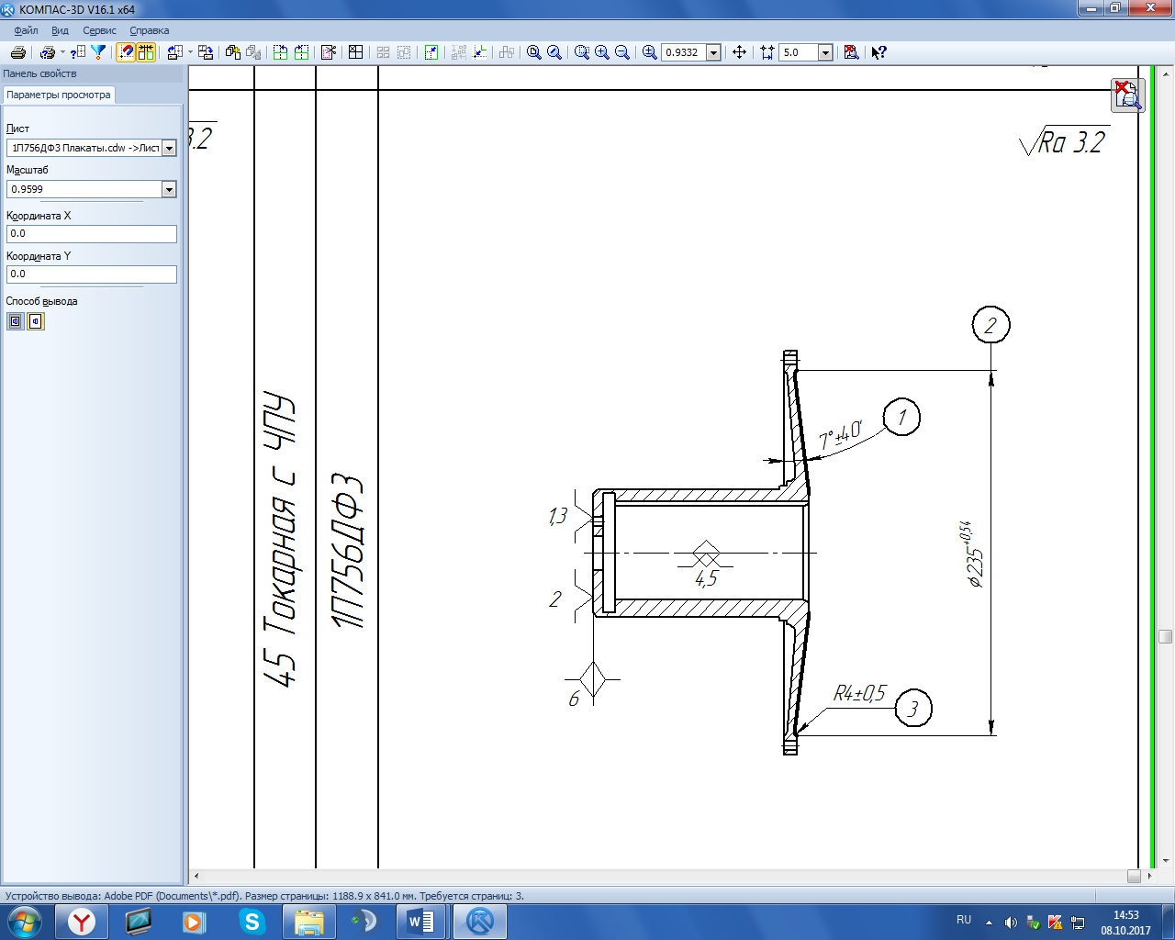This screenshot has width=1175, height=940.
Task: Click the icon left of the 5.0 field
Action: (x=767, y=52)
